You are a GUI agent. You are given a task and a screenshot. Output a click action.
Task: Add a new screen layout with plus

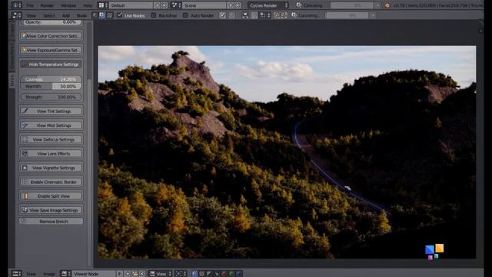click(x=157, y=5)
